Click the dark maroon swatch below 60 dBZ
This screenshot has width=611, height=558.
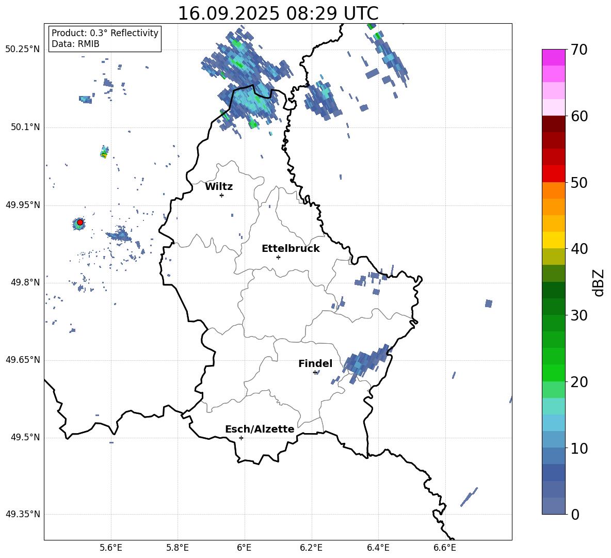[554, 124]
